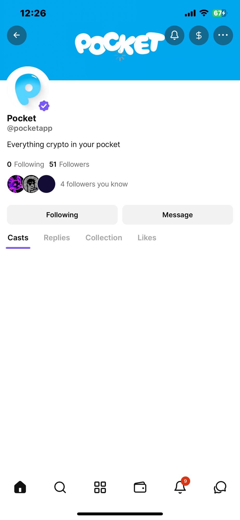Open the chat messages icon
This screenshot has height=520, width=240.
pyautogui.click(x=220, y=487)
